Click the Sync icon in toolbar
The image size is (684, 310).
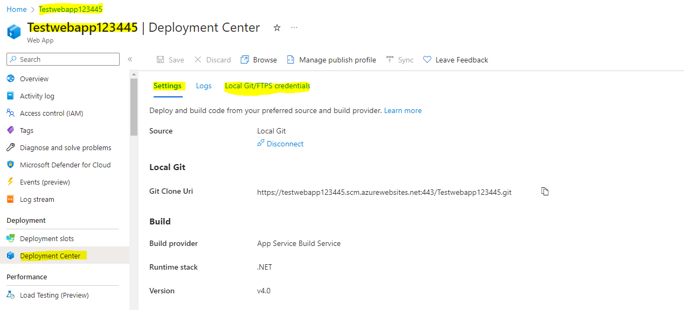point(390,60)
